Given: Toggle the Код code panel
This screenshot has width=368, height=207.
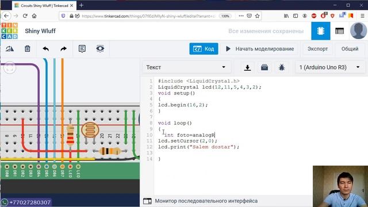Looking at the screenshot, I should 204,49.
